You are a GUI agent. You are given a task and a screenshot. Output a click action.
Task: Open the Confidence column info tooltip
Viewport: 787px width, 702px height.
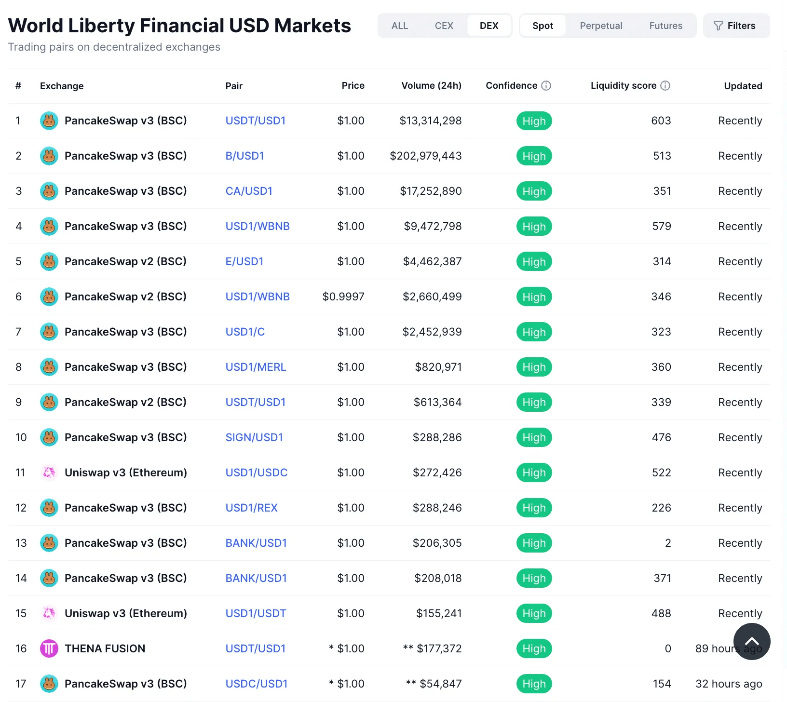[x=546, y=85]
